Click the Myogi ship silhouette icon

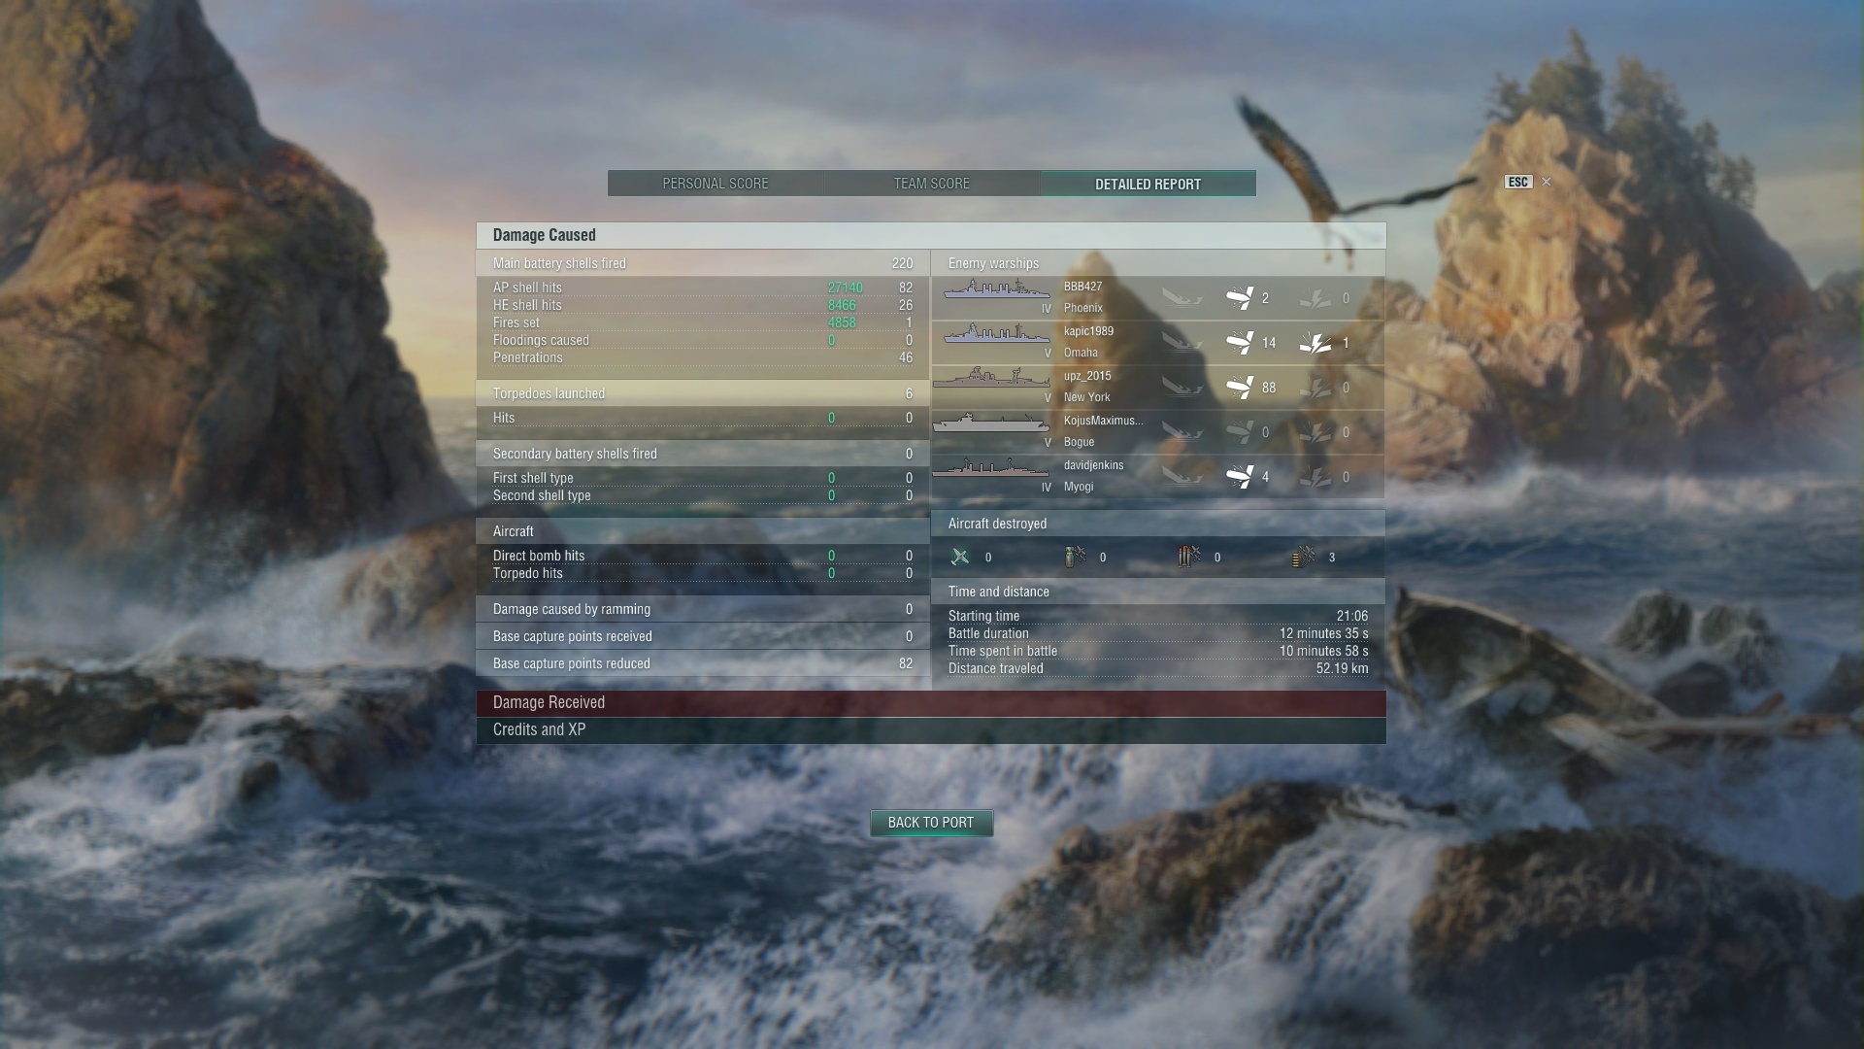(x=991, y=469)
